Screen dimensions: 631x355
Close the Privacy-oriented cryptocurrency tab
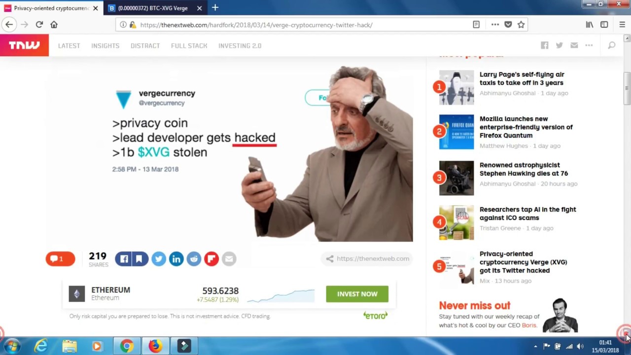pyautogui.click(x=95, y=8)
